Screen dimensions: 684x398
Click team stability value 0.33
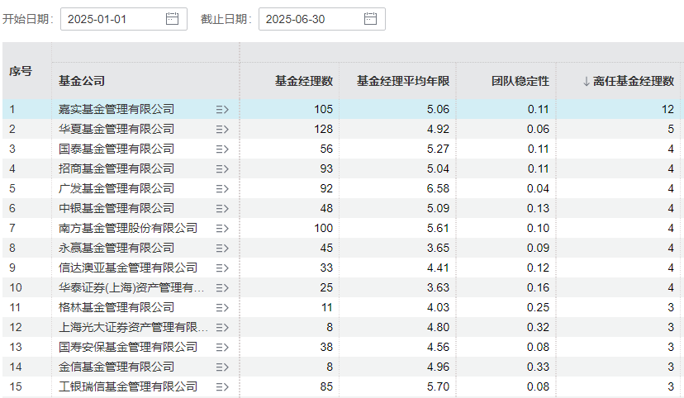(538, 367)
